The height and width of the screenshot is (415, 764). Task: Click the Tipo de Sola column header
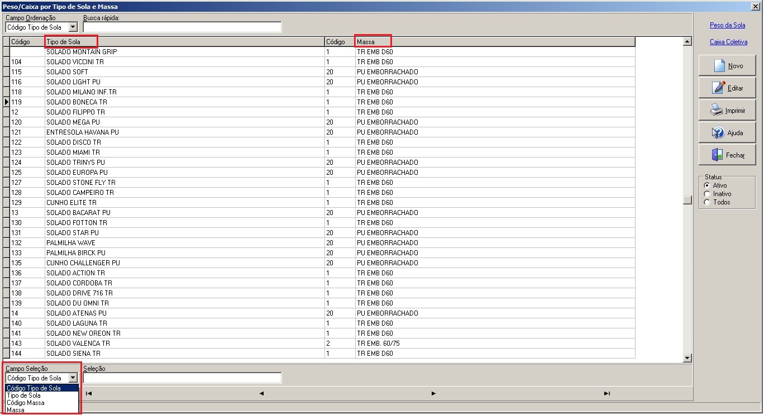185,42
